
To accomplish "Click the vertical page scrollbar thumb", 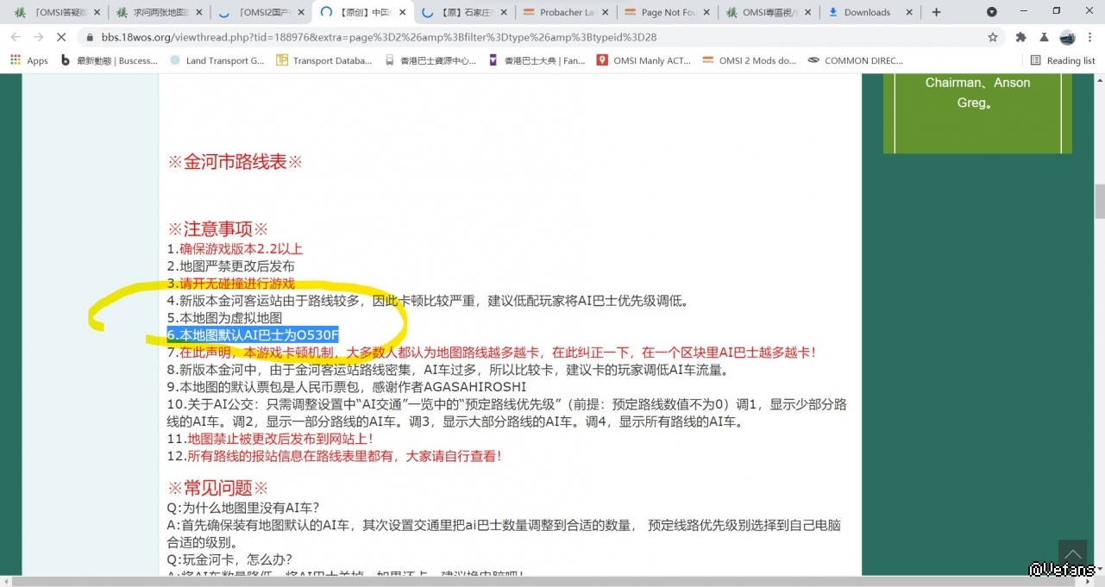I will click(1100, 201).
